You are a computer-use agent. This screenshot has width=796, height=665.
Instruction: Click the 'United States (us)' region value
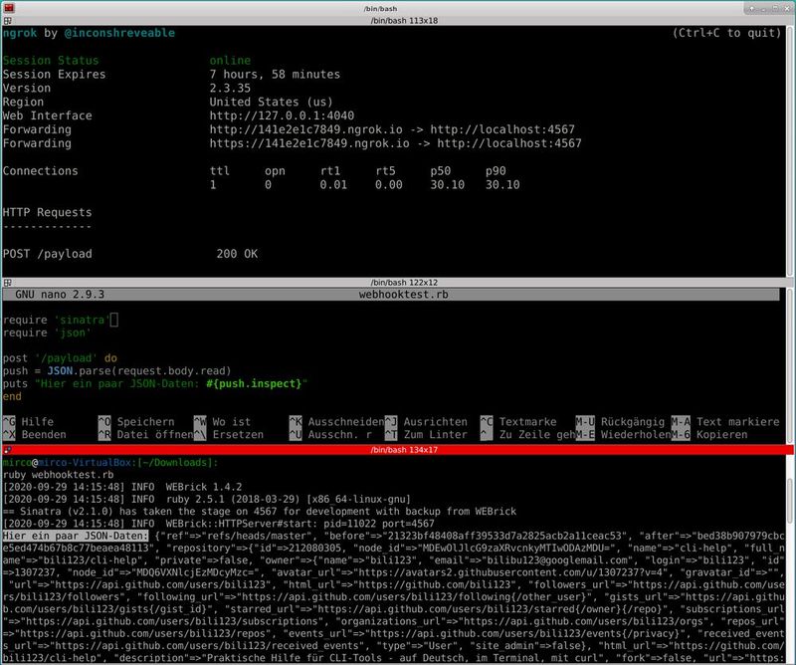pyautogui.click(x=271, y=103)
